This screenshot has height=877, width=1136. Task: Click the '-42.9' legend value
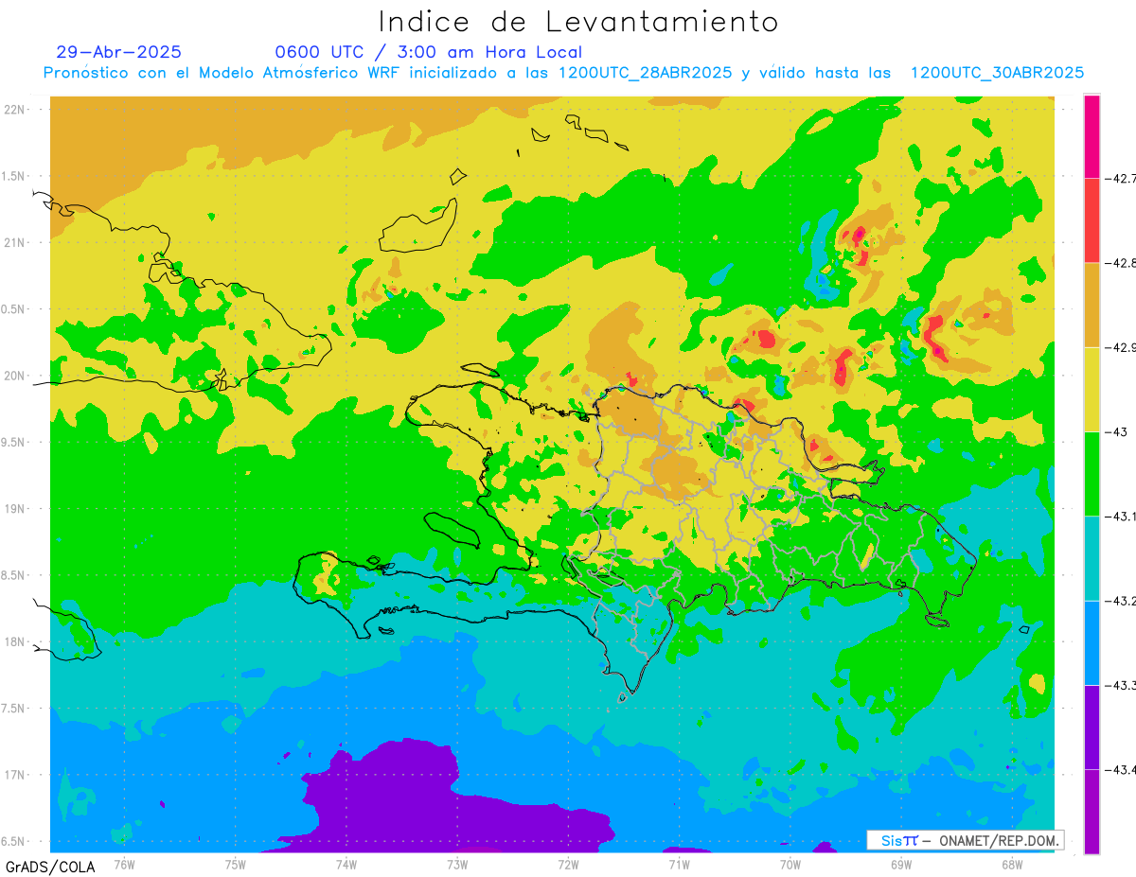point(1121,347)
